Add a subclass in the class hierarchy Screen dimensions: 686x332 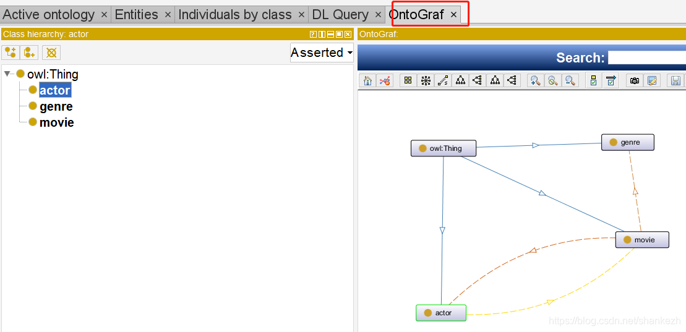(11, 53)
